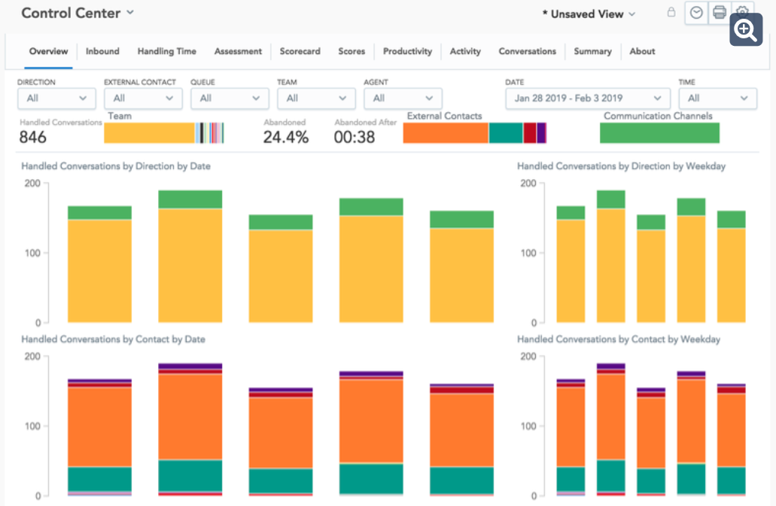The height and width of the screenshot is (506, 776).
Task: Click Handled Conversations by Contact by Date title
Action: (113, 339)
